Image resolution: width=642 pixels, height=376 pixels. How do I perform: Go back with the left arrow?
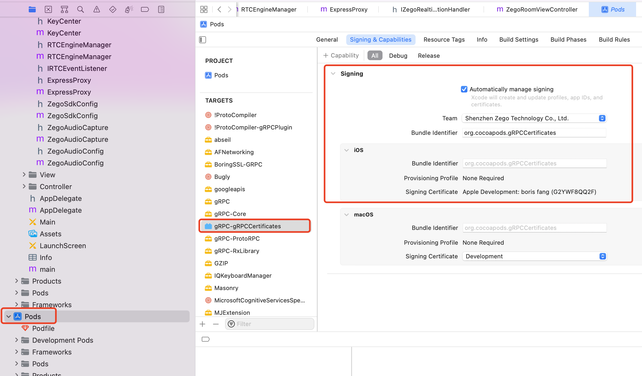coord(219,9)
